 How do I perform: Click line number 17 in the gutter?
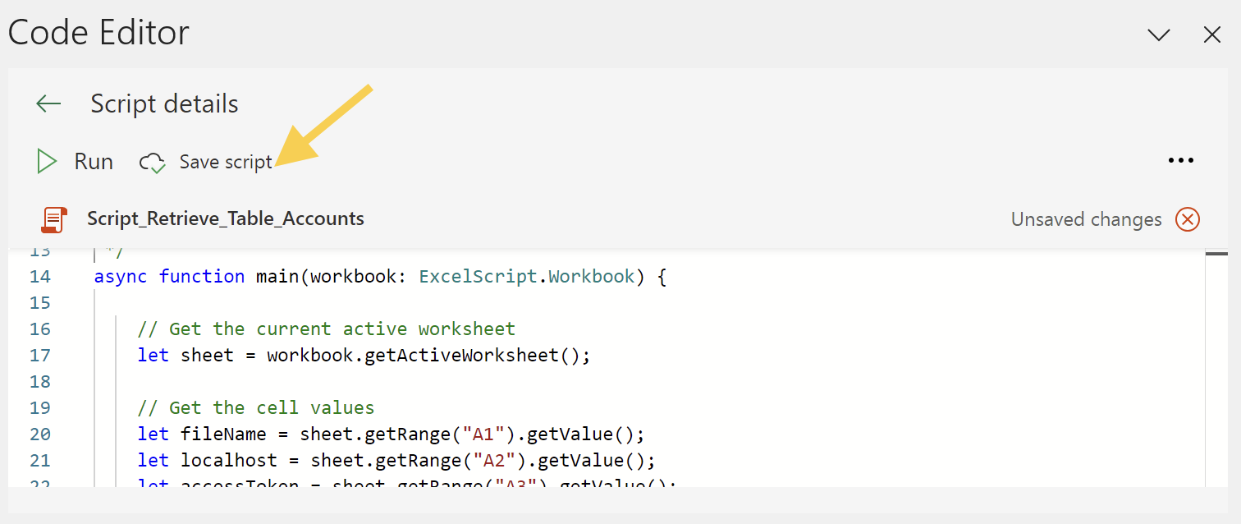pyautogui.click(x=40, y=356)
